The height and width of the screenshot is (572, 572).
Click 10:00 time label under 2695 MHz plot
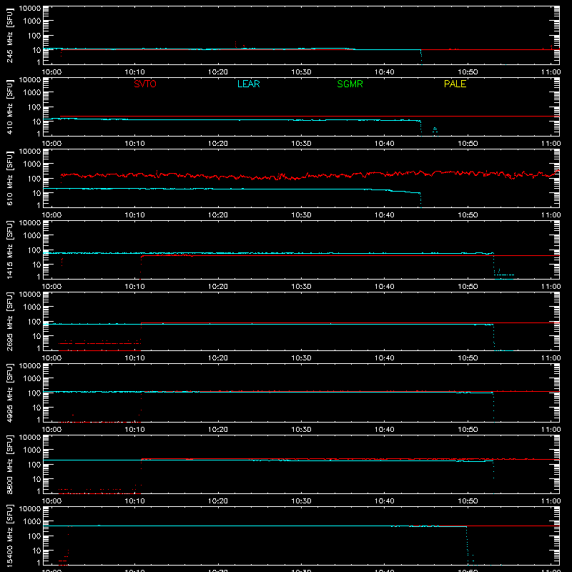coord(51,358)
